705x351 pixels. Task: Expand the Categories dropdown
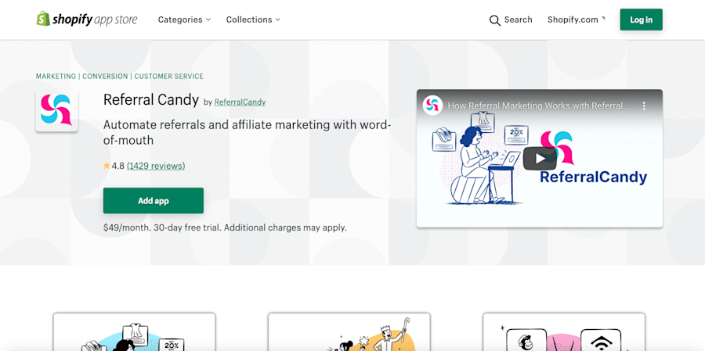[x=184, y=20]
